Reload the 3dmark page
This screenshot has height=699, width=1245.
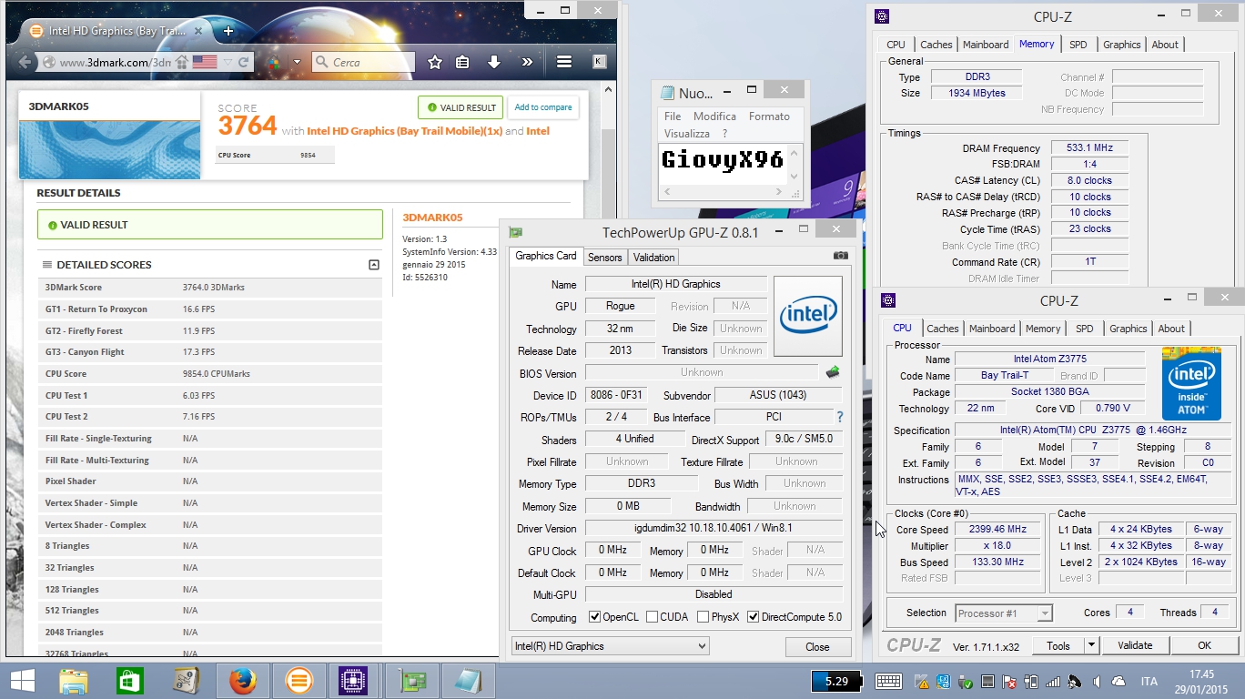[244, 62]
